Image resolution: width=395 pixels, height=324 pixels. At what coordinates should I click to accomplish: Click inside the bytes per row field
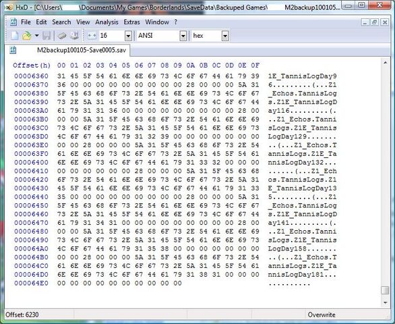pos(112,36)
